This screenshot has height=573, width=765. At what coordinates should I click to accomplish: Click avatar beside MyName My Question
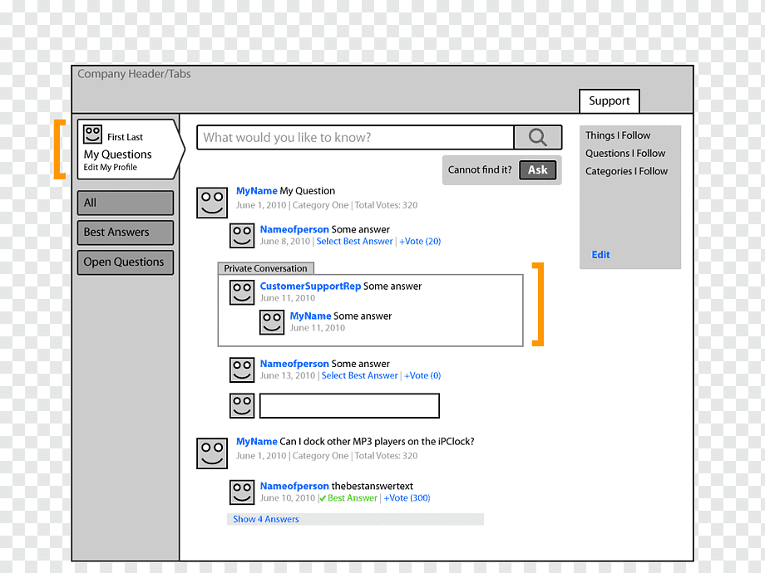click(x=212, y=202)
